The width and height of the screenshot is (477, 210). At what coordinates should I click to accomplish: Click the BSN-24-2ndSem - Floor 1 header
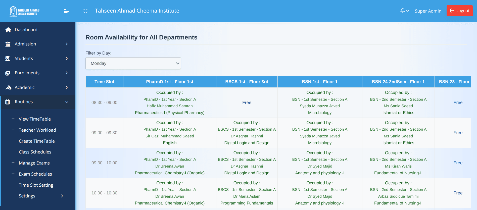point(398,82)
